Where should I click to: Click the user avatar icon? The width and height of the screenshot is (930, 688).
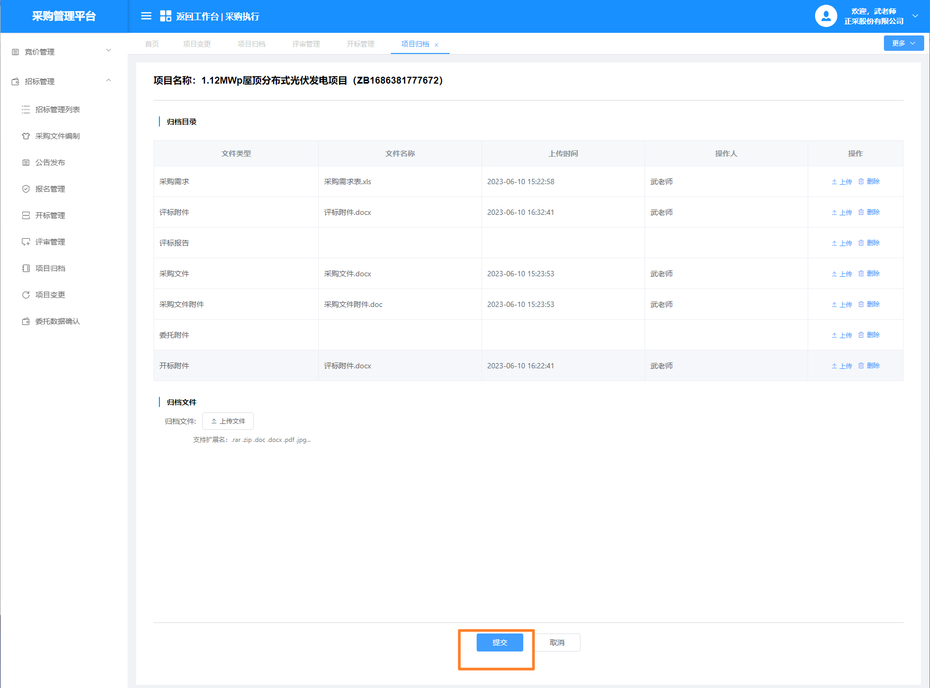tap(826, 16)
